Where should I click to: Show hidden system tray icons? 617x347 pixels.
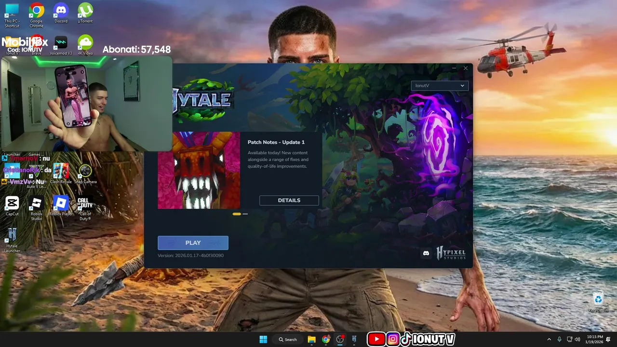coord(549,339)
